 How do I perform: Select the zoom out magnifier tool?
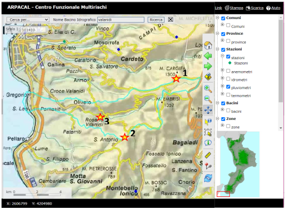208,99
